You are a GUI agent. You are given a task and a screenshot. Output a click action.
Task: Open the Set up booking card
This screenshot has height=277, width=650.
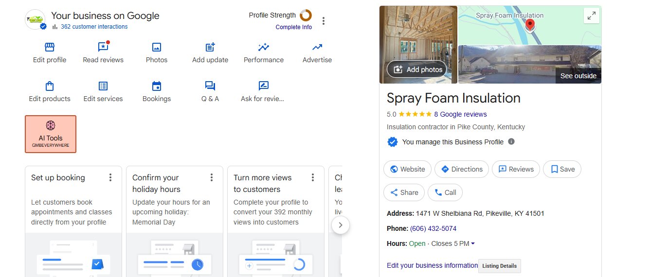(73, 222)
